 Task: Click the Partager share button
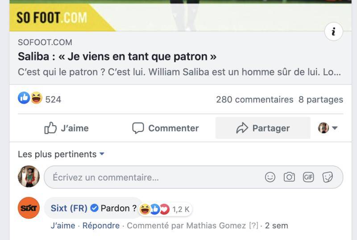263,128
